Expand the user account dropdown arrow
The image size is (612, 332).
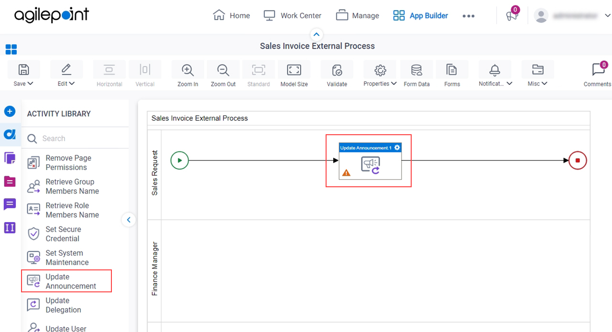coord(608,16)
